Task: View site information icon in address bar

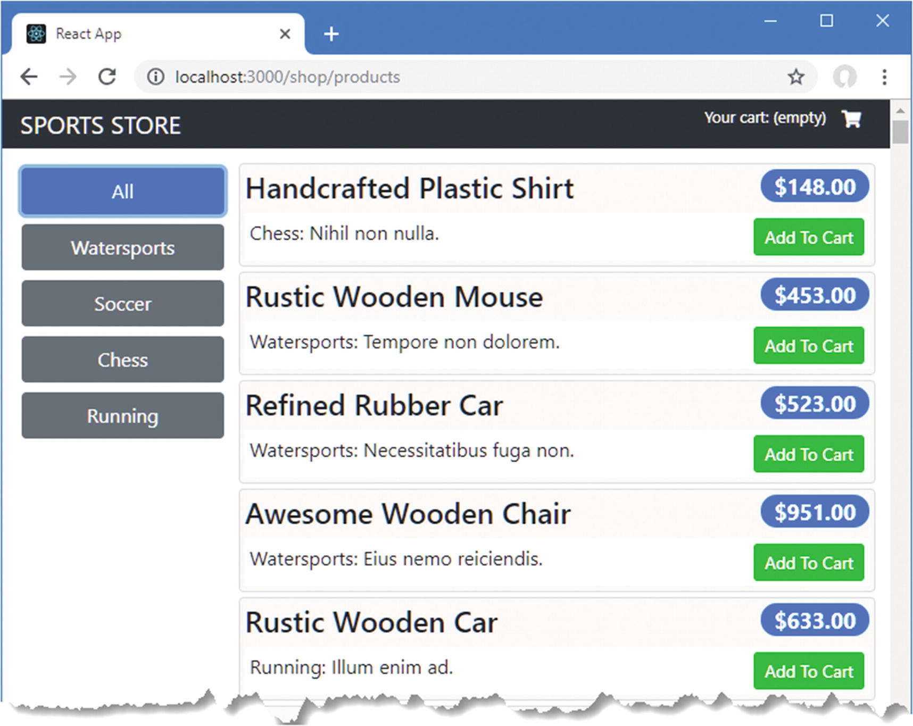Action: (155, 77)
